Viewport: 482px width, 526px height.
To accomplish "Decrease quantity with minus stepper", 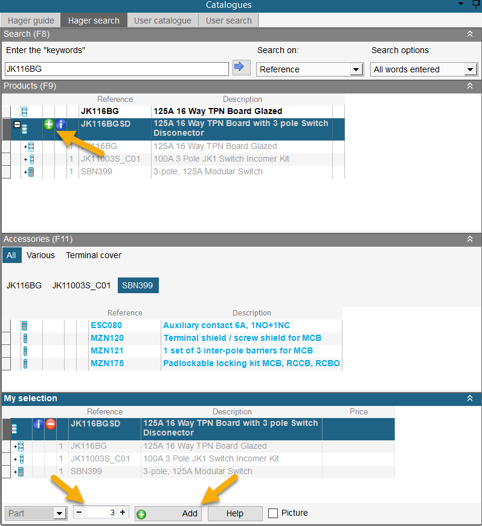I will [79, 512].
